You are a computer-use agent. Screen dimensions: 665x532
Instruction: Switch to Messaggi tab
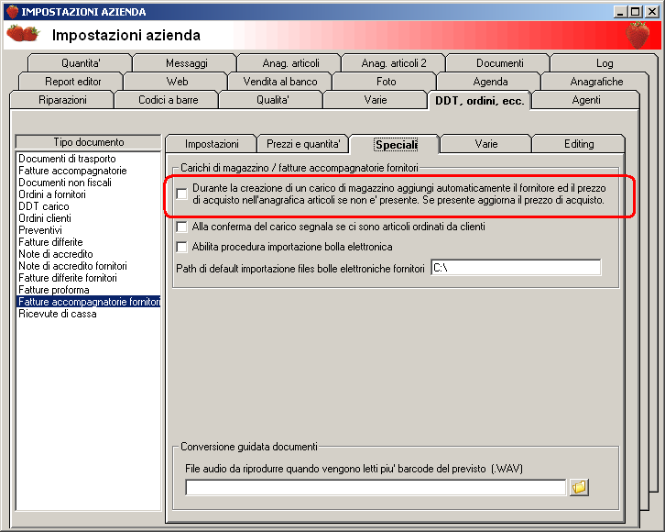click(x=186, y=63)
